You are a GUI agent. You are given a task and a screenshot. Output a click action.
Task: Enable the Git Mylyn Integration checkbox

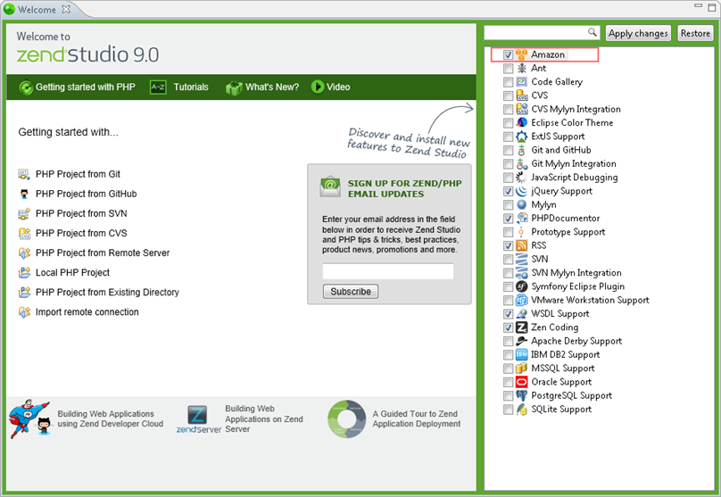[508, 164]
